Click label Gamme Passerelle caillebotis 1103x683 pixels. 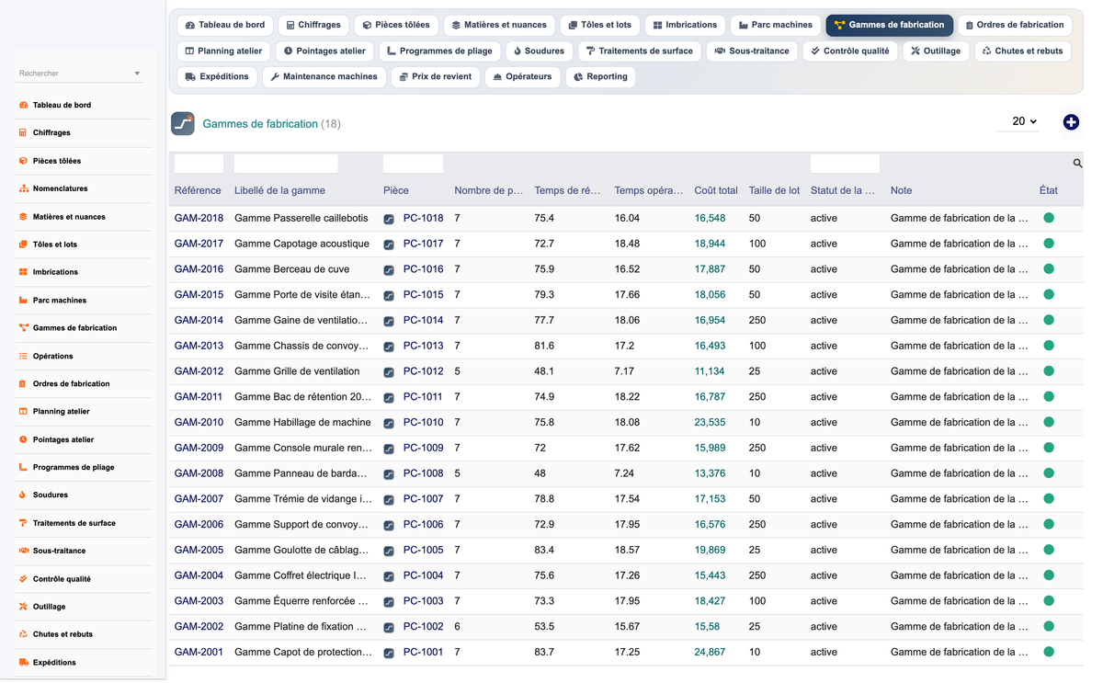click(301, 219)
